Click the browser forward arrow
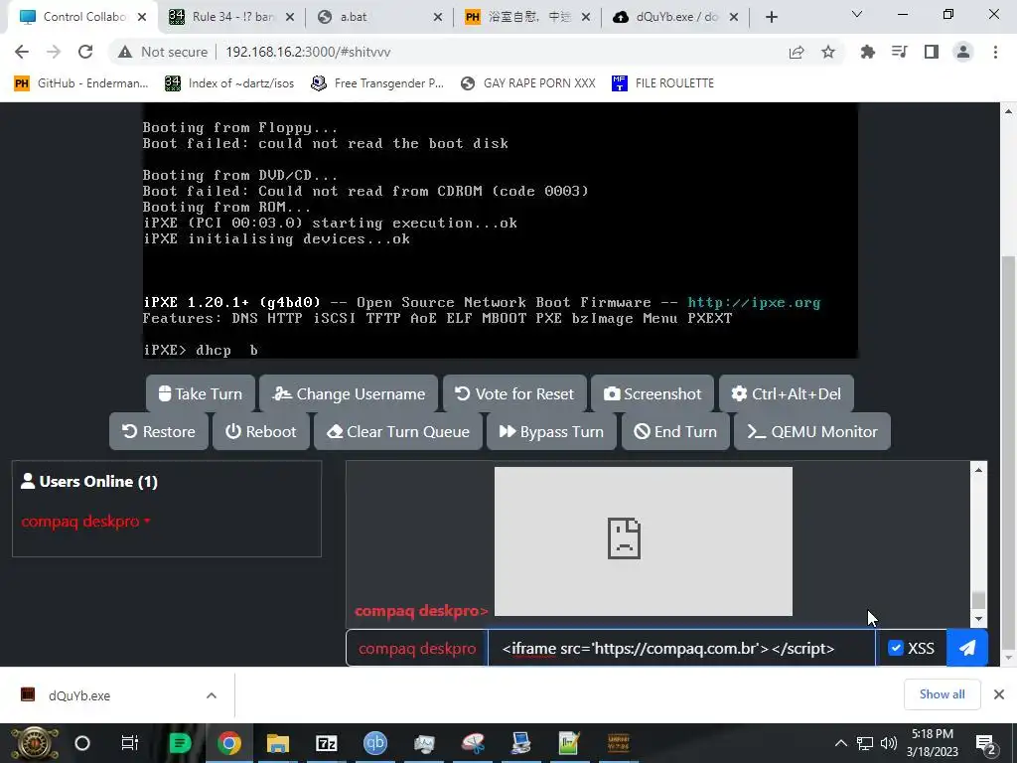The width and height of the screenshot is (1017, 763). coord(54,52)
